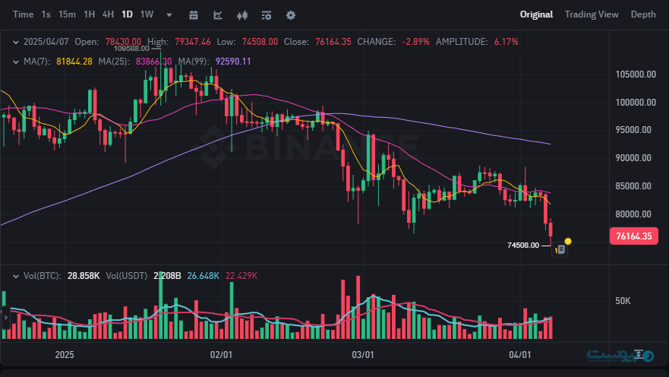Open the Depth chart tab
The image size is (669, 377).
[643, 14]
